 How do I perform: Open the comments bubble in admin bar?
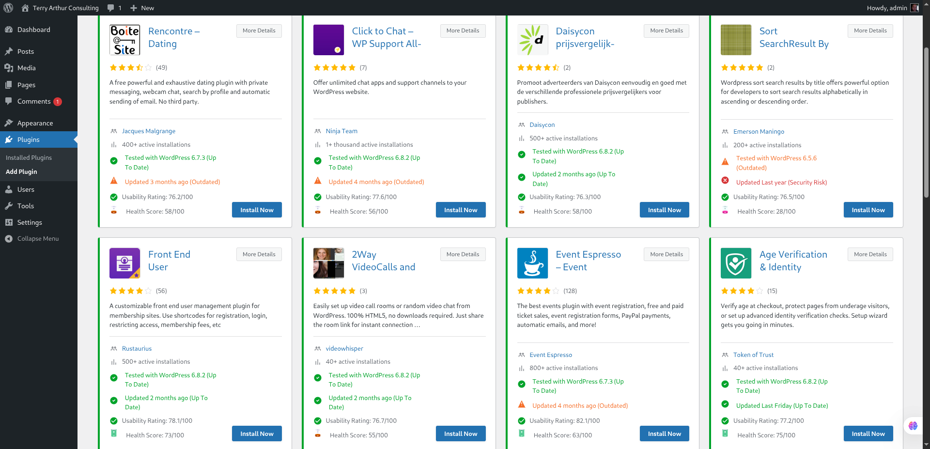coord(114,8)
